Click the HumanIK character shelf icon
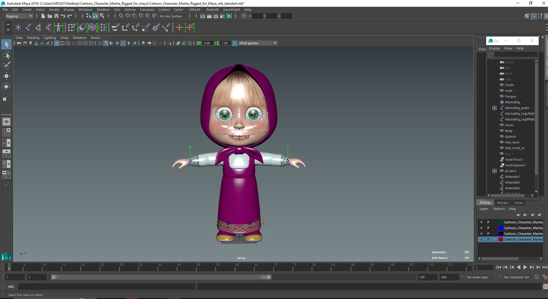548x299 pixels. pyautogui.click(x=59, y=27)
